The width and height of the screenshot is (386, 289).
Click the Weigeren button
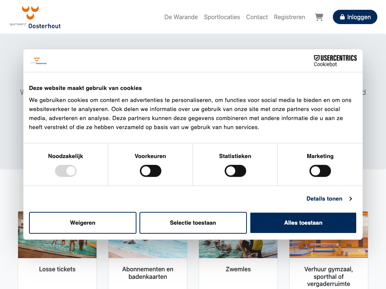(x=83, y=223)
